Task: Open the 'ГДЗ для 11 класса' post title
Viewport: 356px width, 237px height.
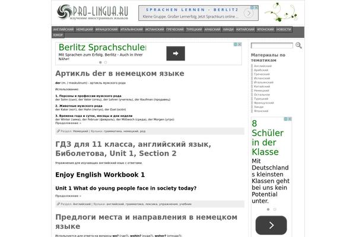Action: click(x=133, y=149)
